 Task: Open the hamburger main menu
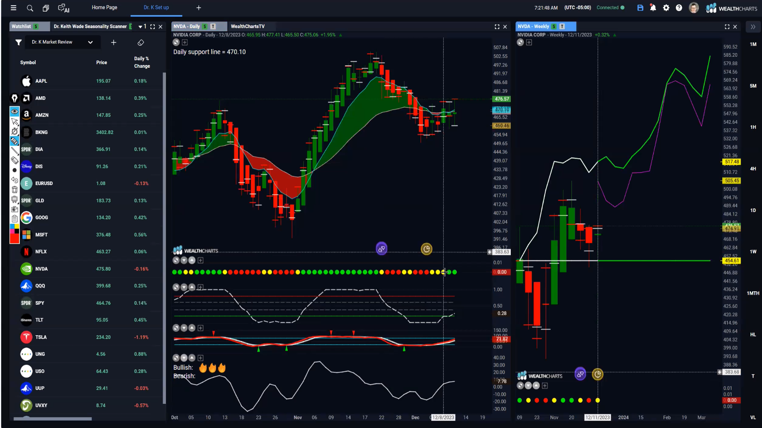pyautogui.click(x=13, y=8)
